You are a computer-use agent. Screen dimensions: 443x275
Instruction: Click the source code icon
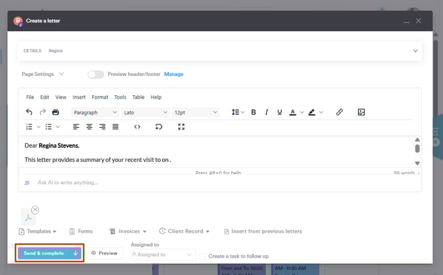[137, 126]
